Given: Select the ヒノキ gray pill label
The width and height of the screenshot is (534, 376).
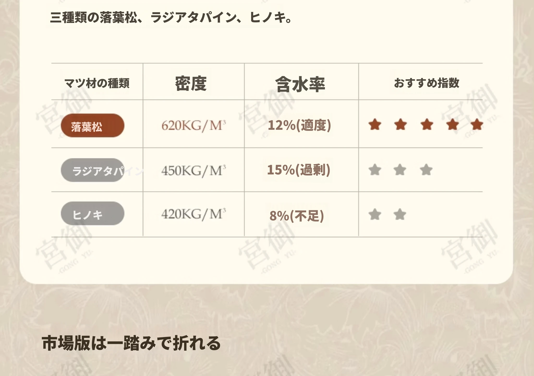Looking at the screenshot, I should 93,214.
